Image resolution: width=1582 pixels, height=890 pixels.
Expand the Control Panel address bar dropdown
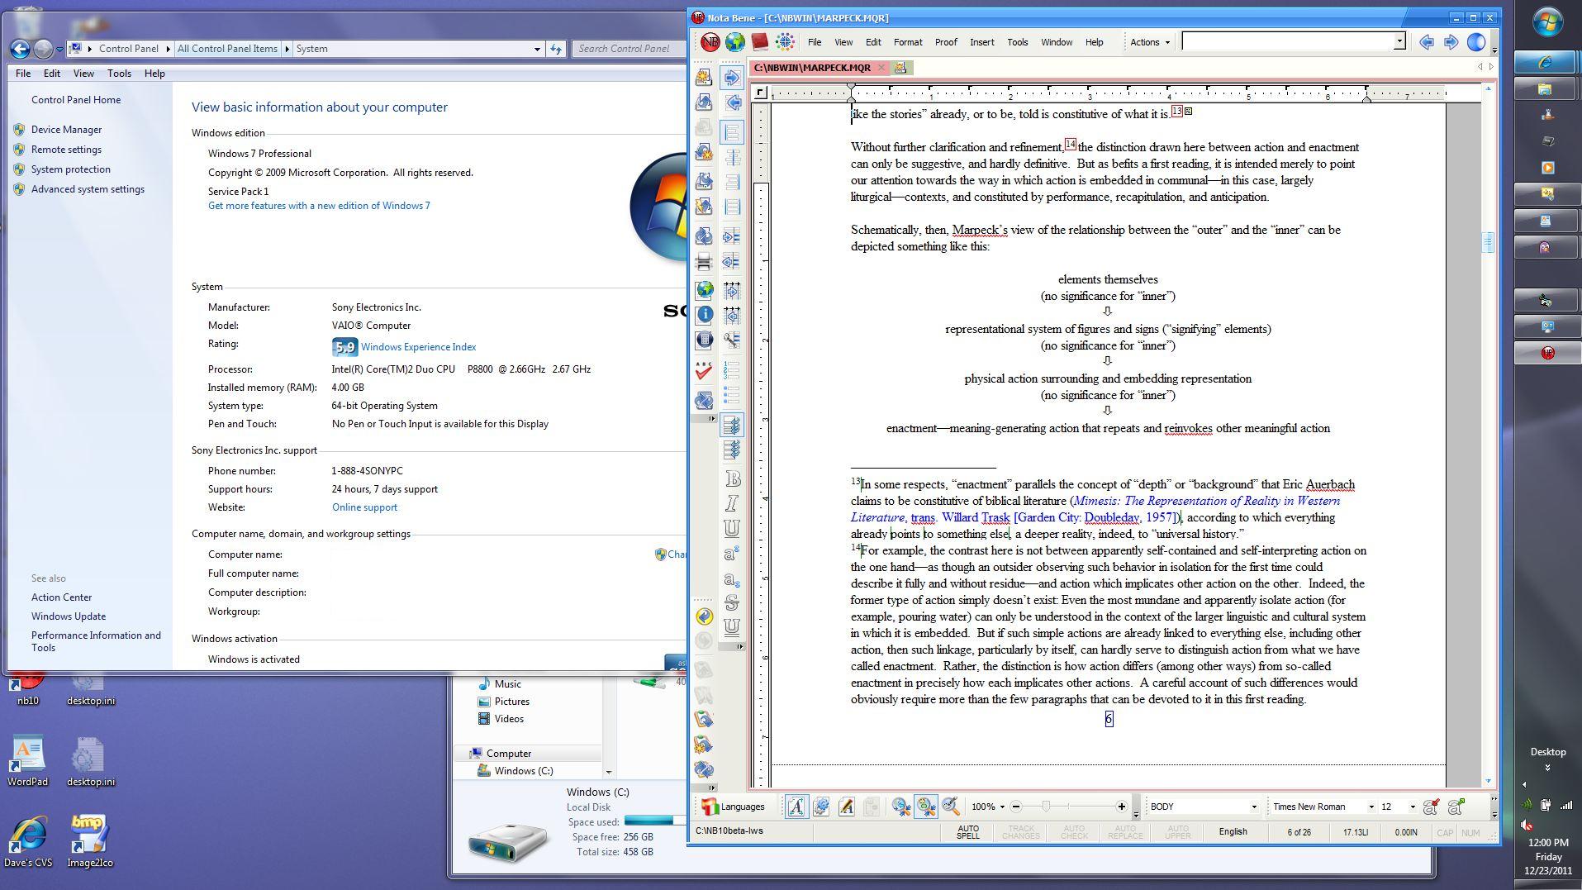pyautogui.click(x=537, y=49)
